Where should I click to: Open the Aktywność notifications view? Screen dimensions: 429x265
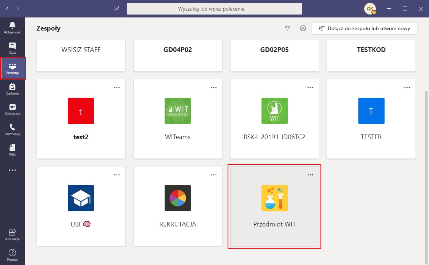pyautogui.click(x=12, y=28)
